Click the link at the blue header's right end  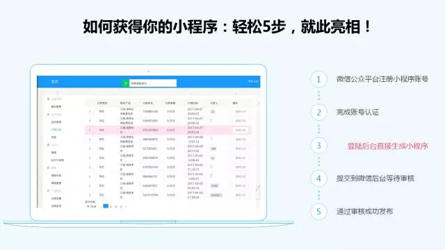(253, 81)
